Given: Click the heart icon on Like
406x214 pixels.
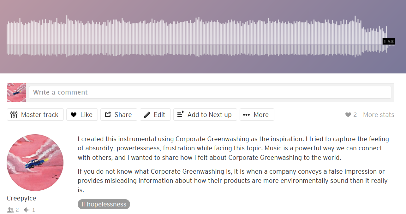Looking at the screenshot, I should pos(74,115).
